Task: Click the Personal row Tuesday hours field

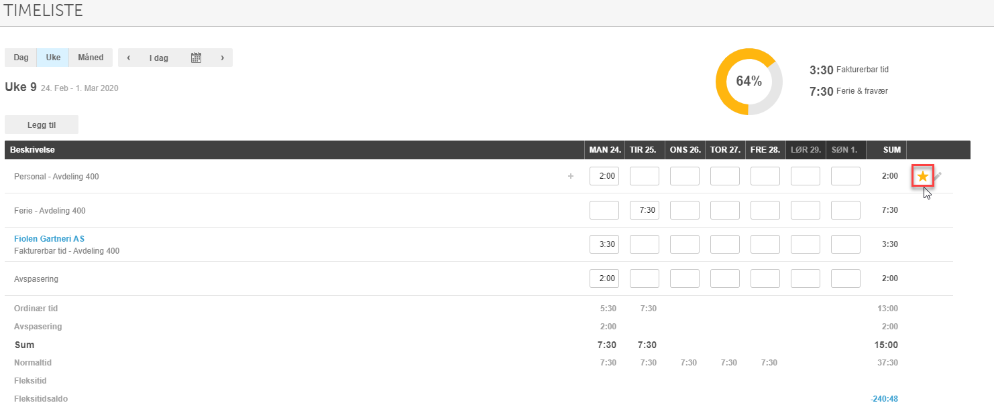Action: 645,176
